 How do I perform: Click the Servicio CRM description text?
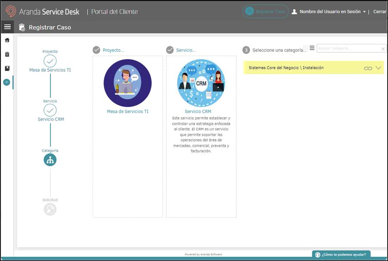pos(201,134)
